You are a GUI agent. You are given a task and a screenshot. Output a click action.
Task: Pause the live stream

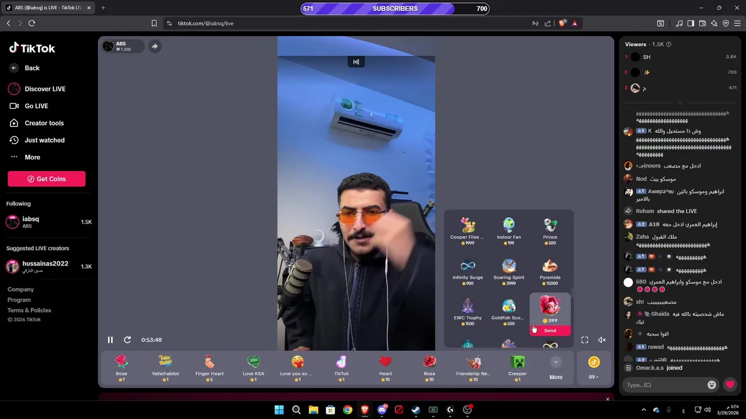tap(110, 340)
